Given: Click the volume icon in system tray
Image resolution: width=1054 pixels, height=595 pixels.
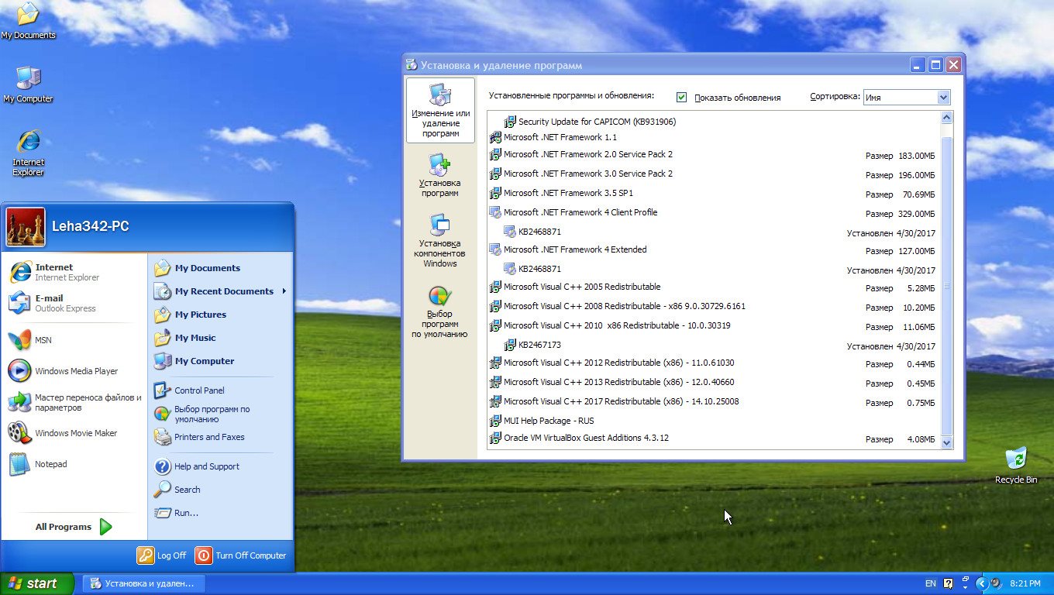Looking at the screenshot, I should click(x=996, y=583).
